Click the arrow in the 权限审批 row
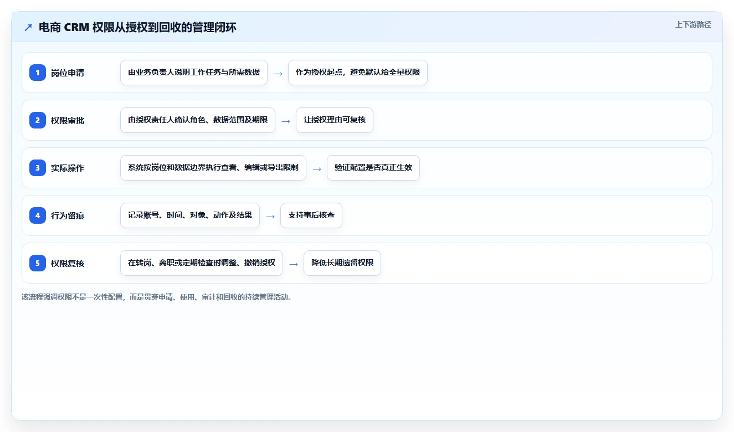 286,121
